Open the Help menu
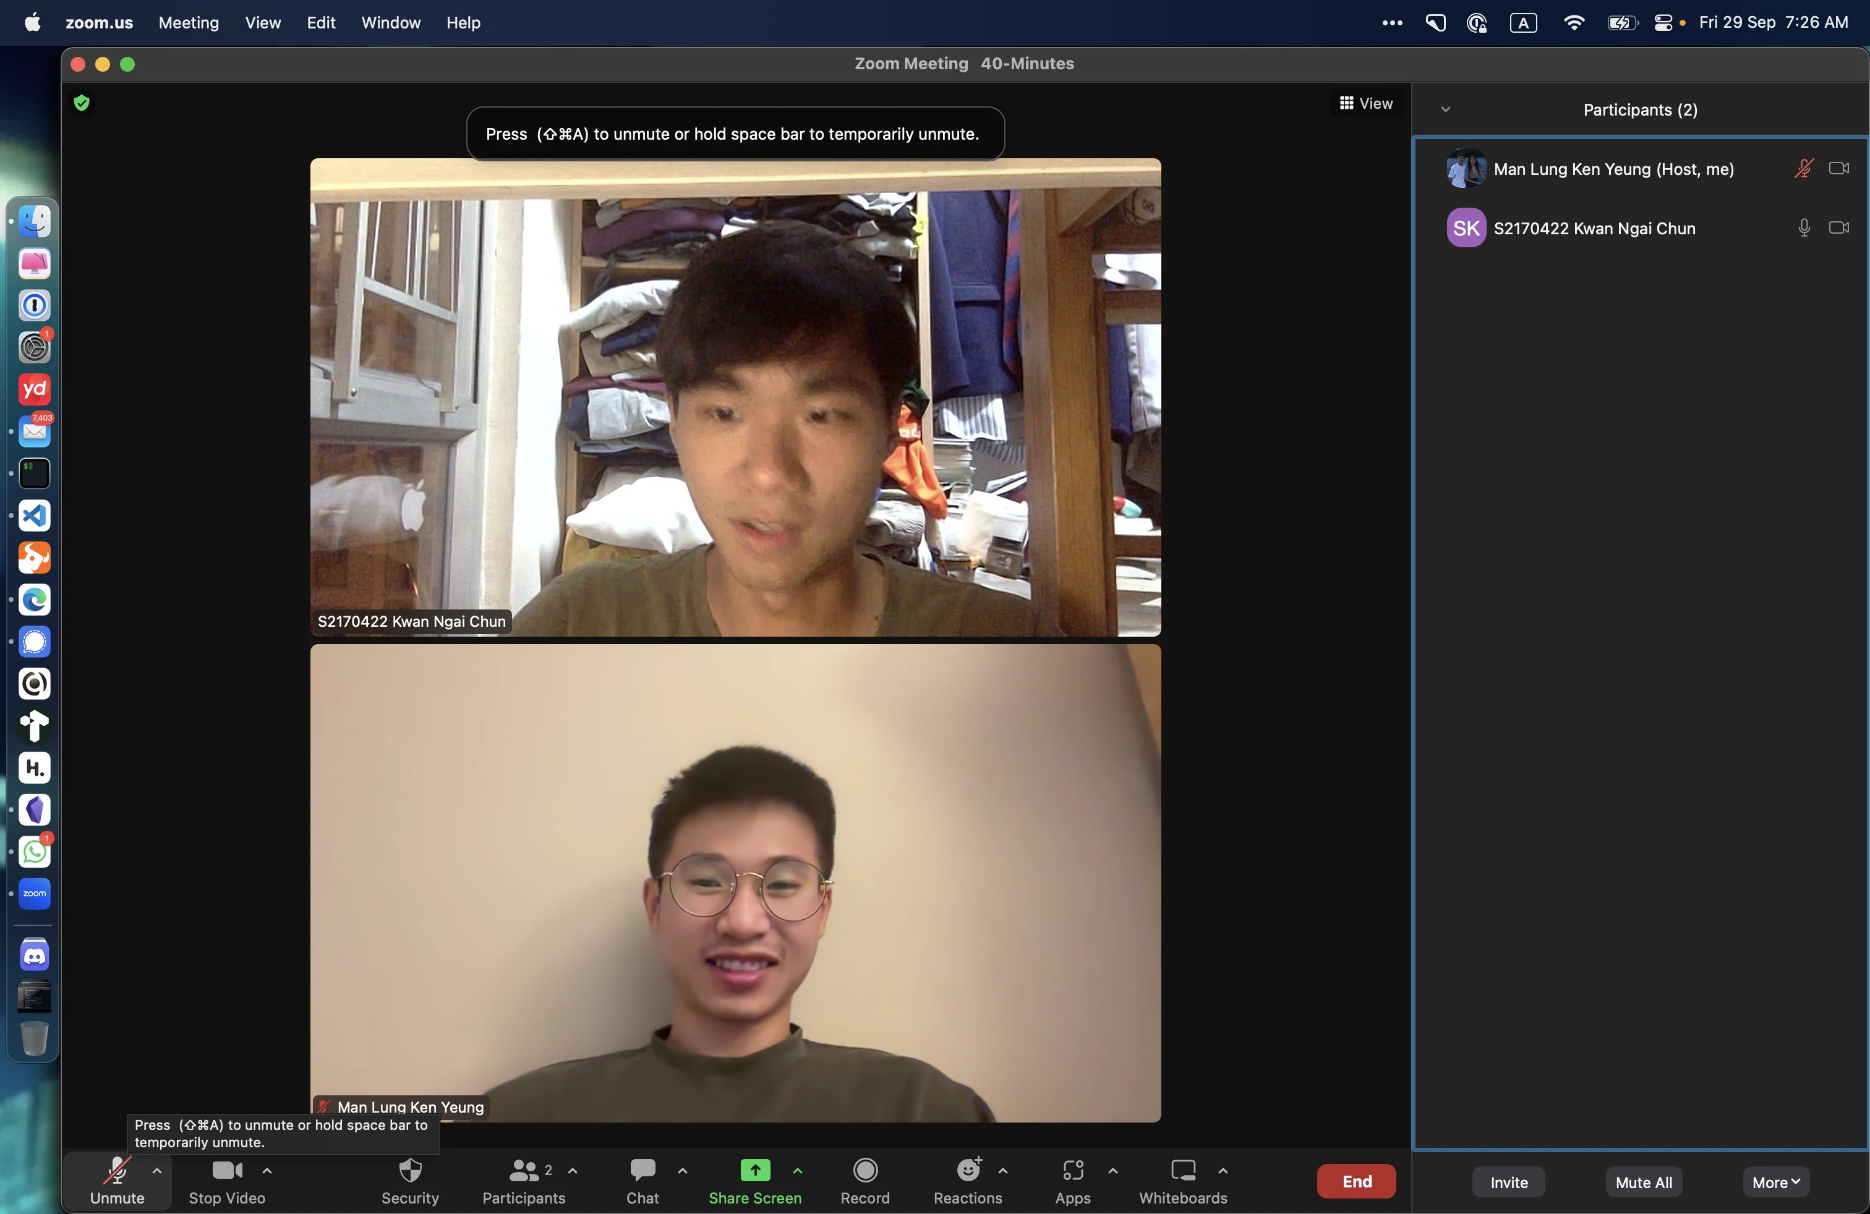This screenshot has height=1214, width=1870. [x=463, y=23]
